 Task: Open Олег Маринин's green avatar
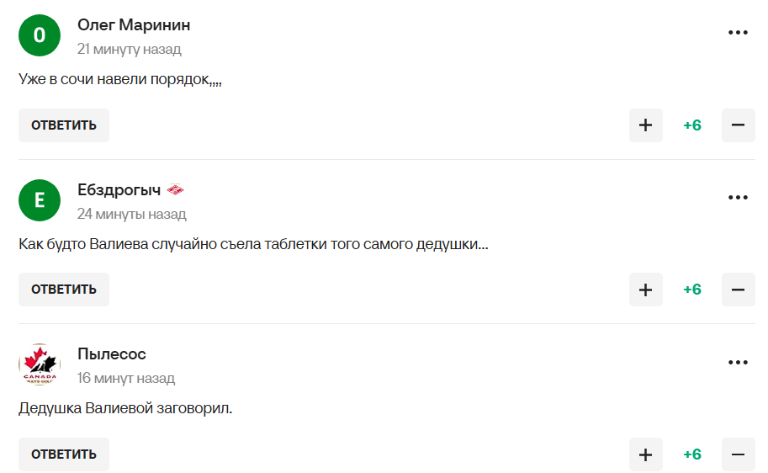coord(40,35)
